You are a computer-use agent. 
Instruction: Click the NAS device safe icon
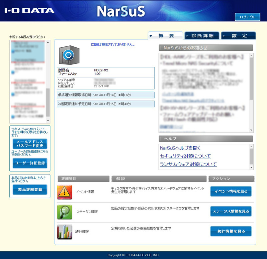69,55
